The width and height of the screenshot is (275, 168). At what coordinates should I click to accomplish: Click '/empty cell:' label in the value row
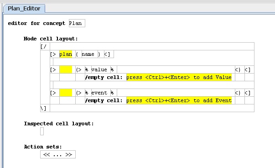104,77
